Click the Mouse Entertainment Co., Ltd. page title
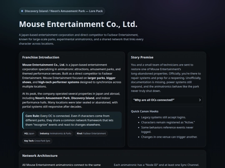Viewport: 225px width, 168px height. (78, 24)
